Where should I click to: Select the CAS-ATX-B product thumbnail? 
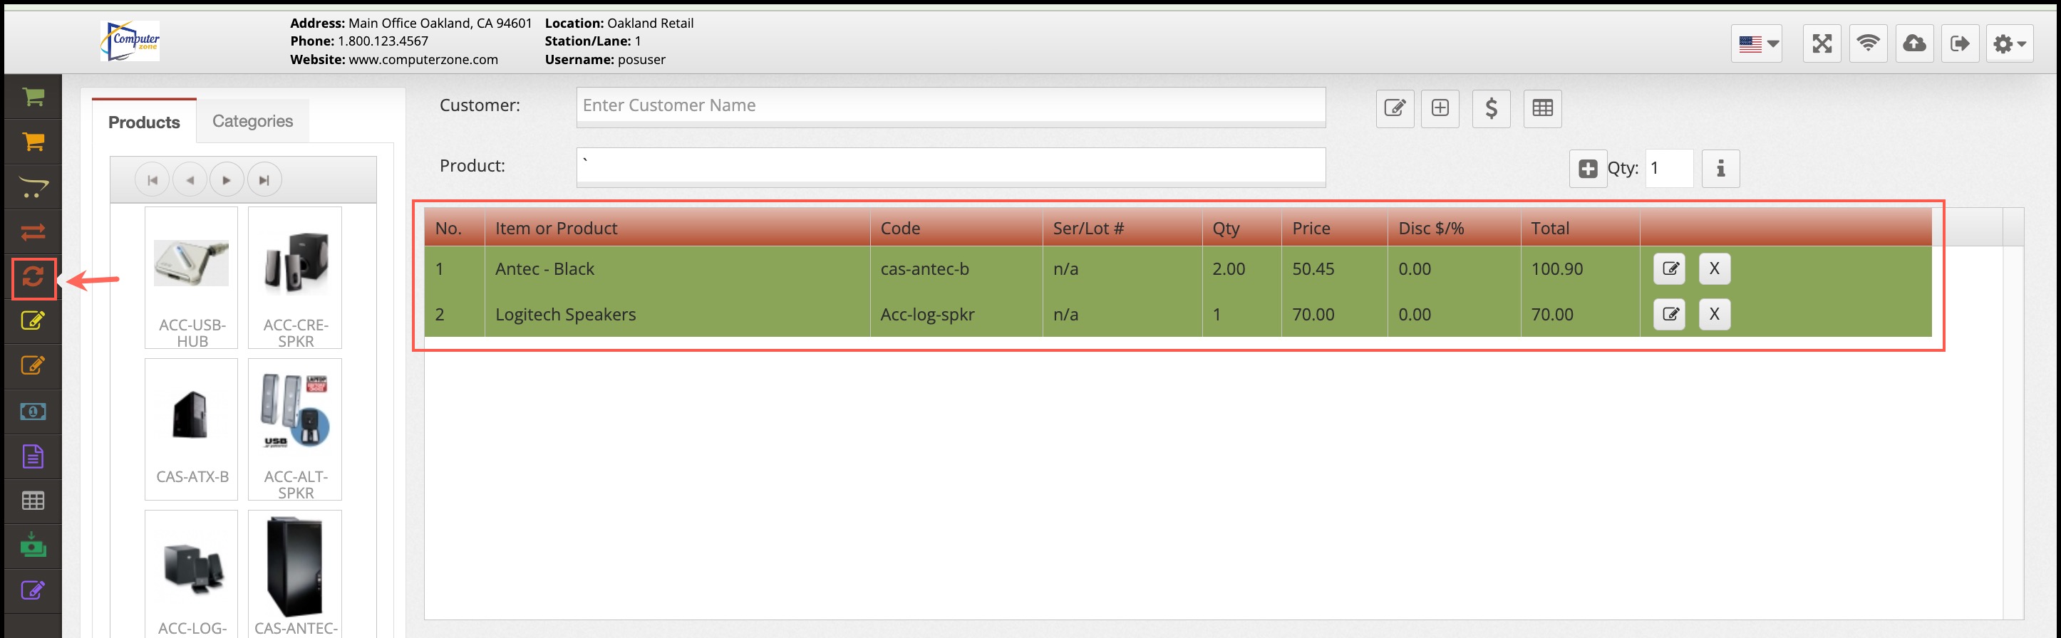pyautogui.click(x=191, y=429)
